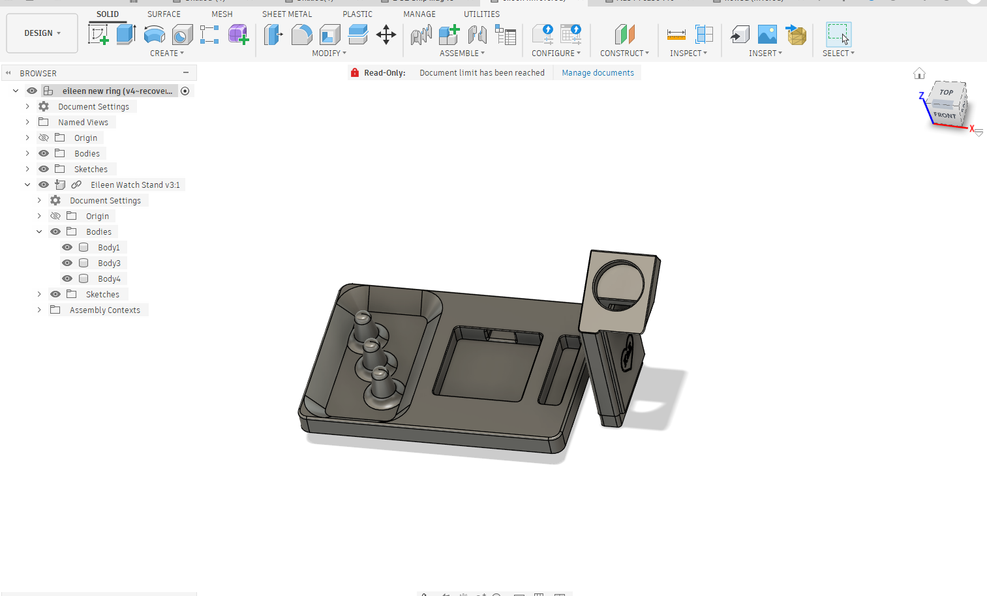
Task: Select the Create Sketch tool
Action: (98, 35)
